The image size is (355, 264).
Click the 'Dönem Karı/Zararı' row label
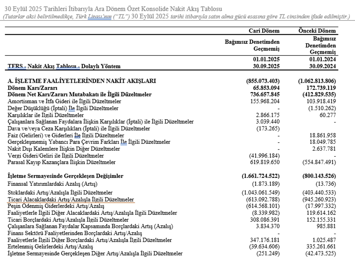pos(30,88)
